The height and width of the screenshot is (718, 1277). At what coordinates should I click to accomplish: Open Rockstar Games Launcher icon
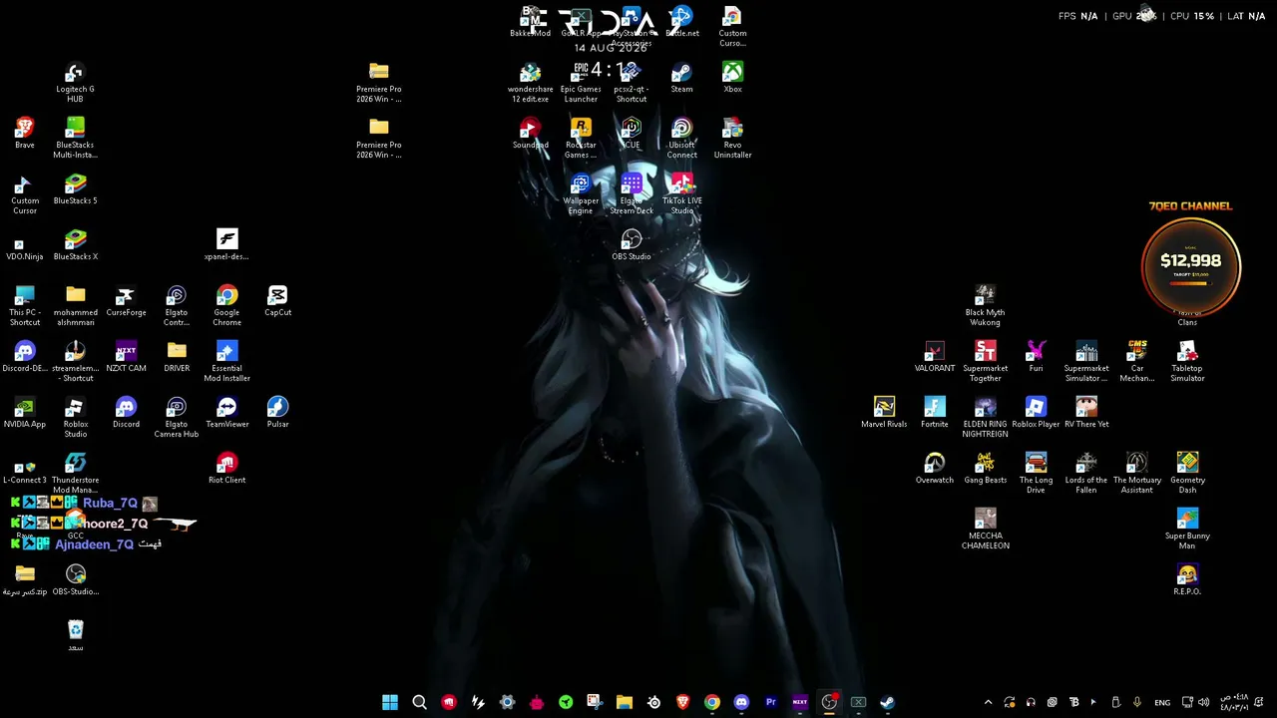[x=581, y=139]
